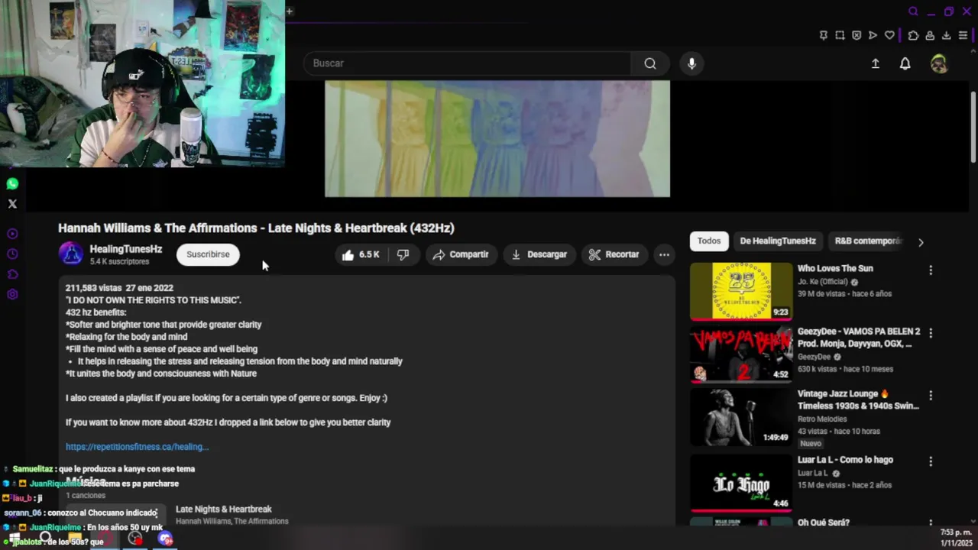This screenshot has height=550, width=978.
Task: Open options menu for Vintage Jazz Lounge
Action: pos(931,396)
